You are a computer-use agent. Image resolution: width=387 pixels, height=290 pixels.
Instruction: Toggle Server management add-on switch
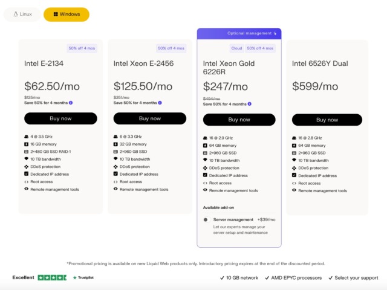click(207, 219)
